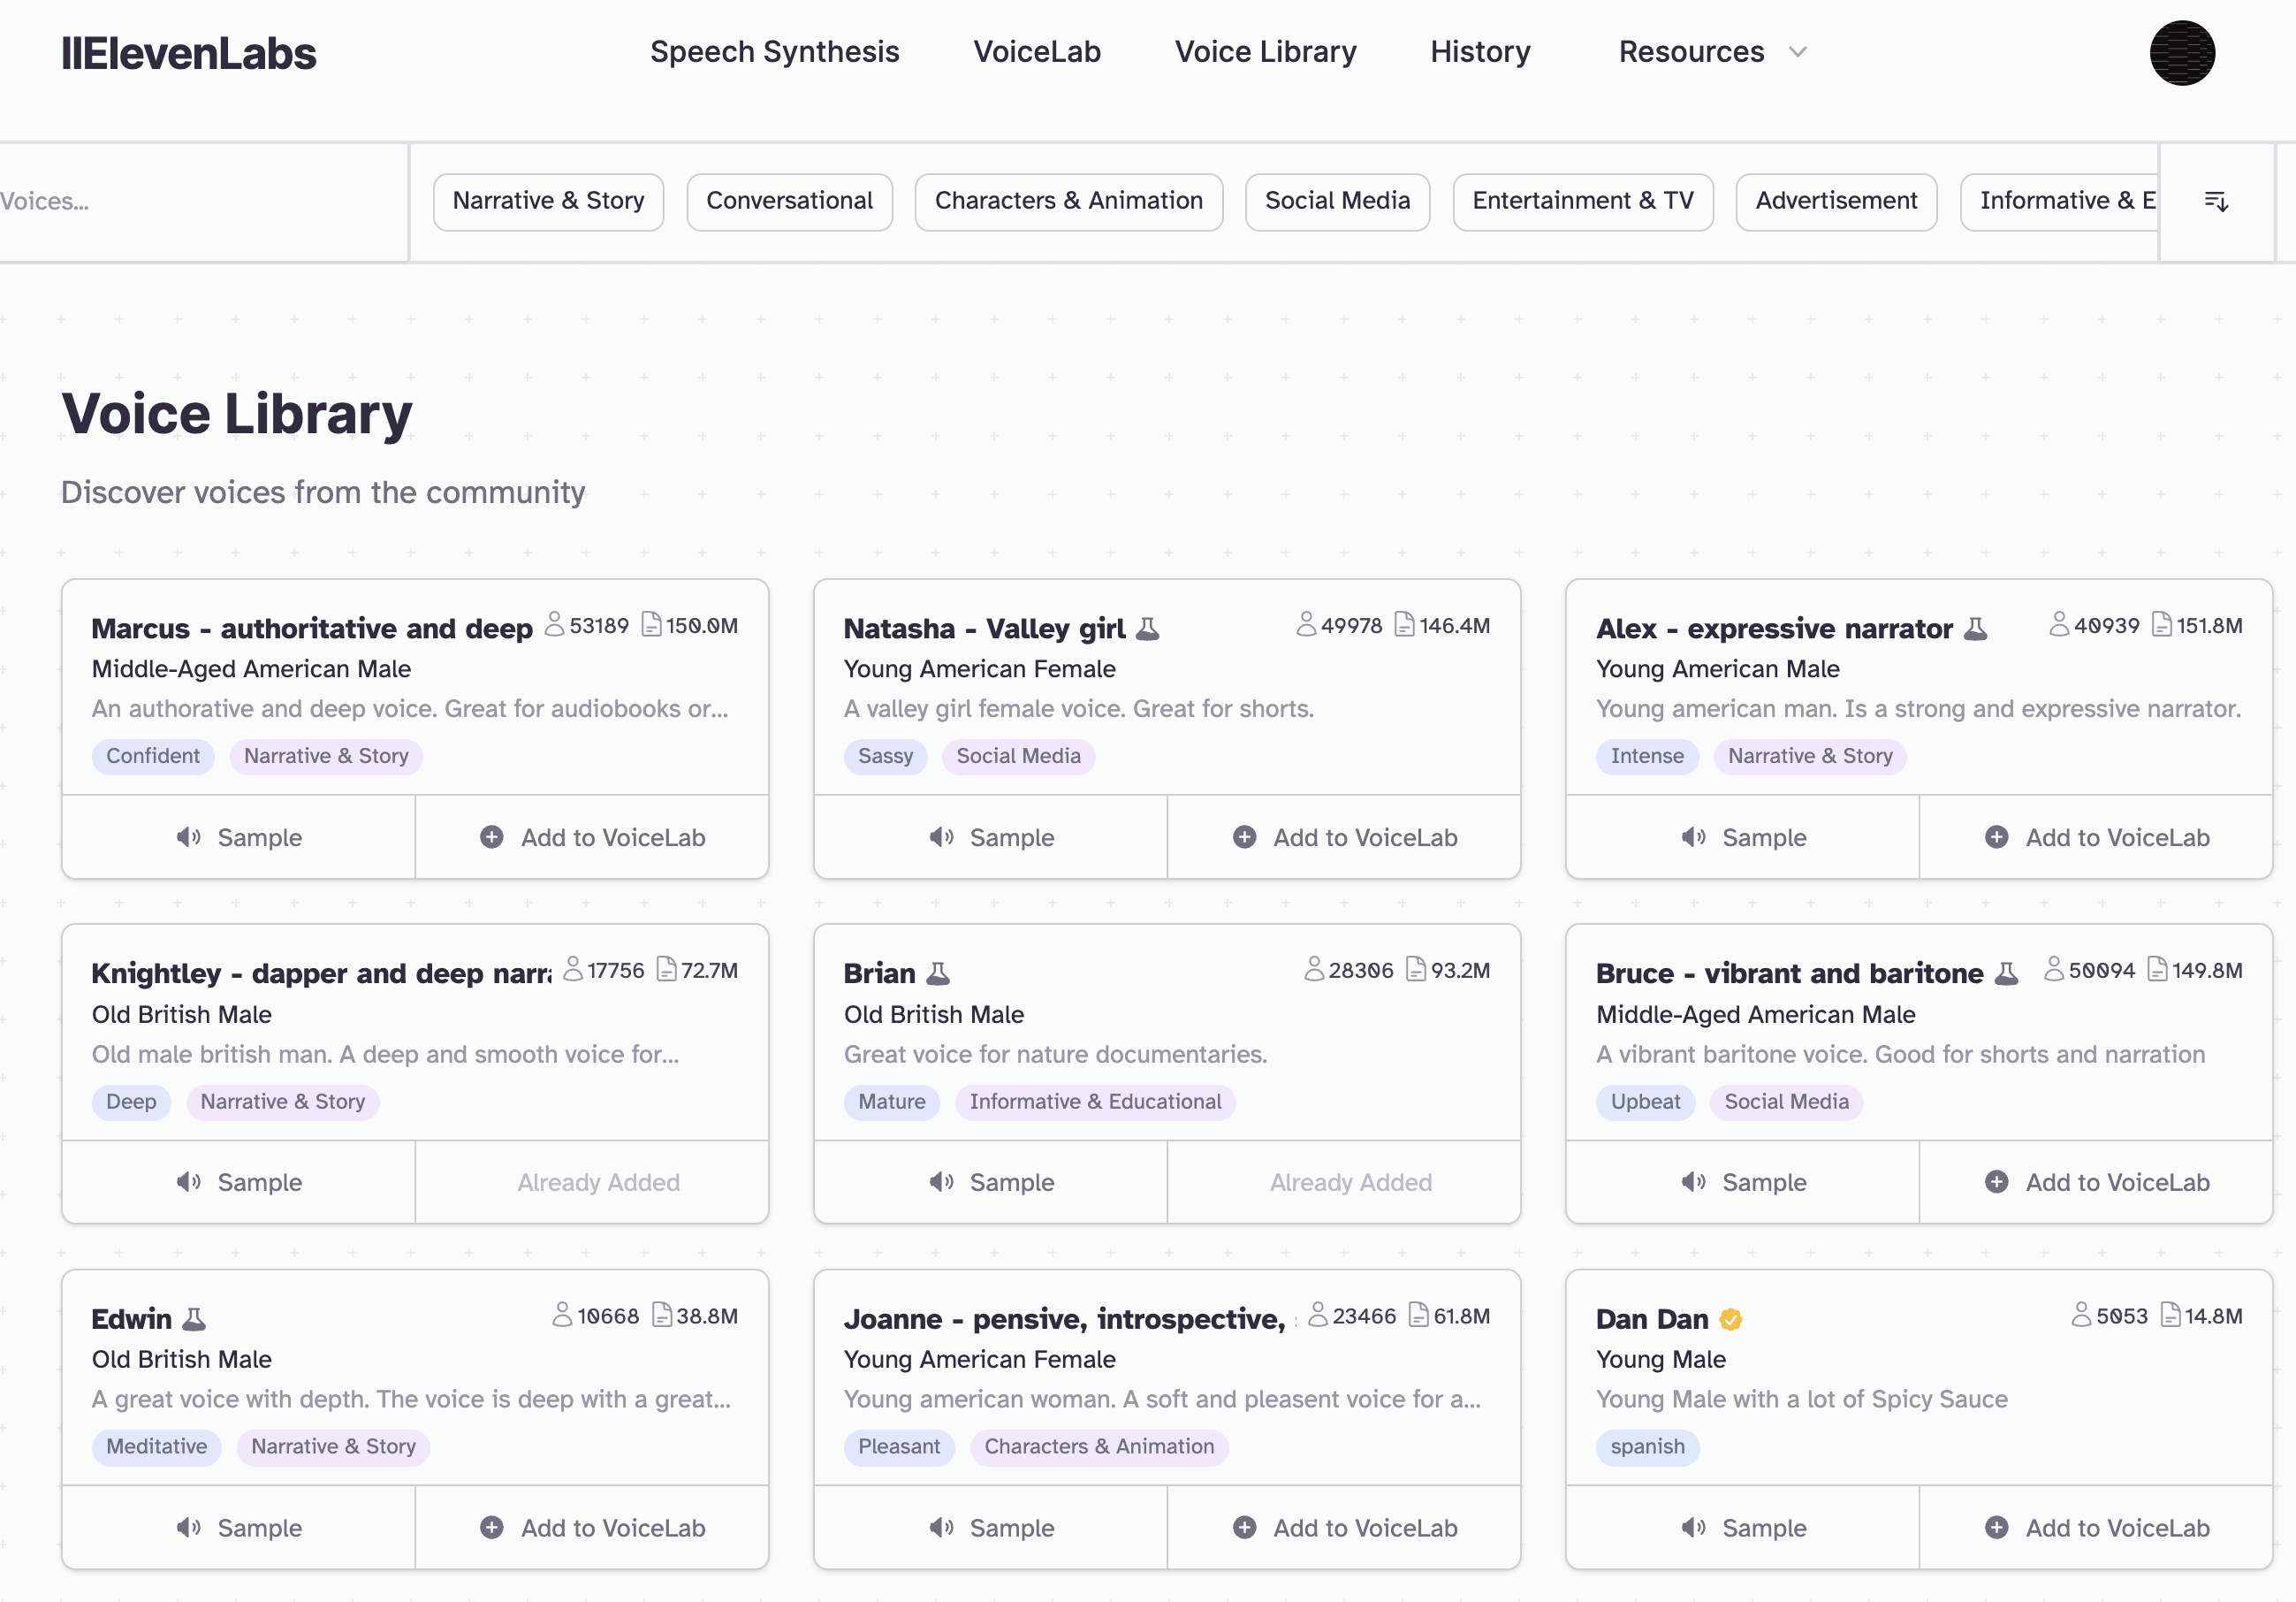Click the users icon on Dan Dan card
This screenshot has height=1602, width=2296.
click(2081, 1315)
